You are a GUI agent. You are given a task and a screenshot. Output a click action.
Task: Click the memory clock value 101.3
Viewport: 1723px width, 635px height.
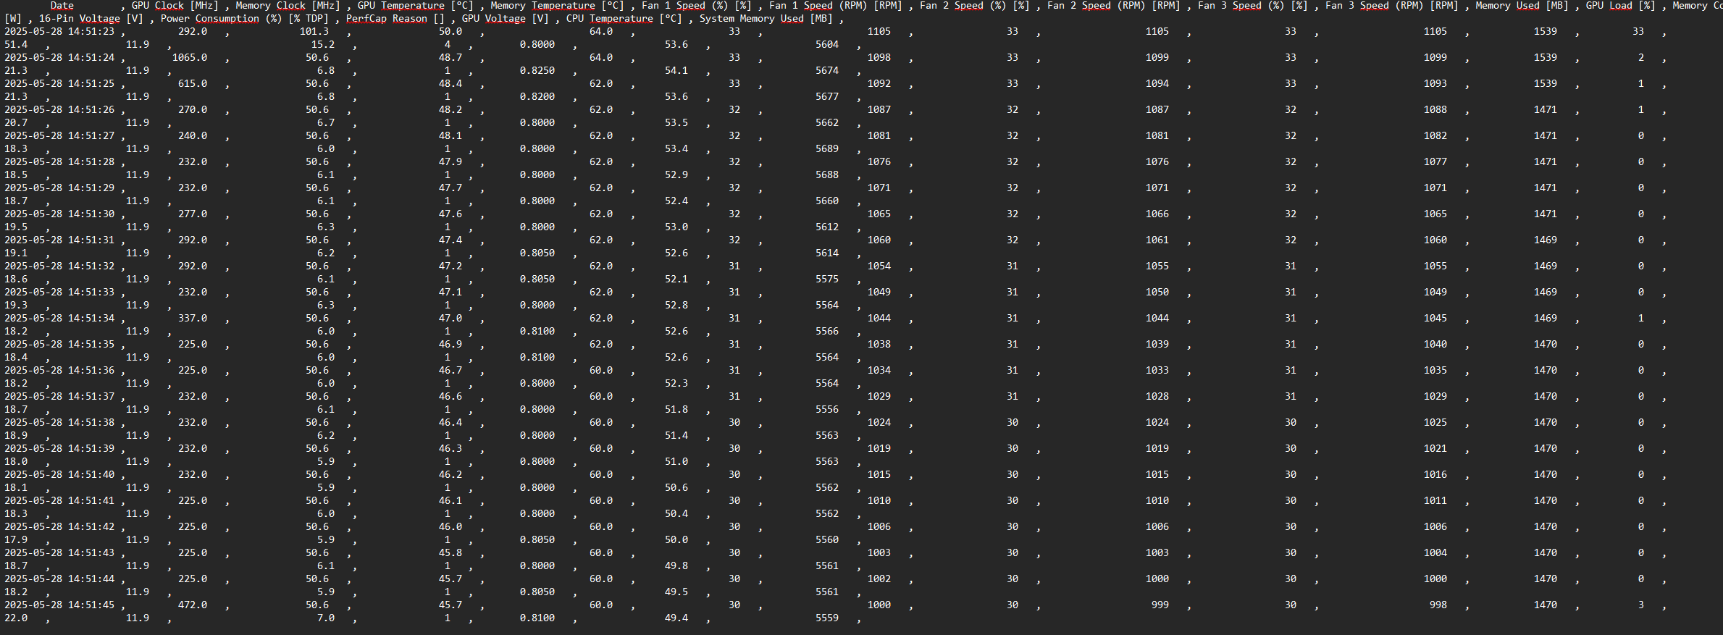[314, 32]
